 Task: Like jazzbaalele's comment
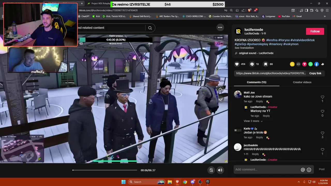[x=322, y=150]
